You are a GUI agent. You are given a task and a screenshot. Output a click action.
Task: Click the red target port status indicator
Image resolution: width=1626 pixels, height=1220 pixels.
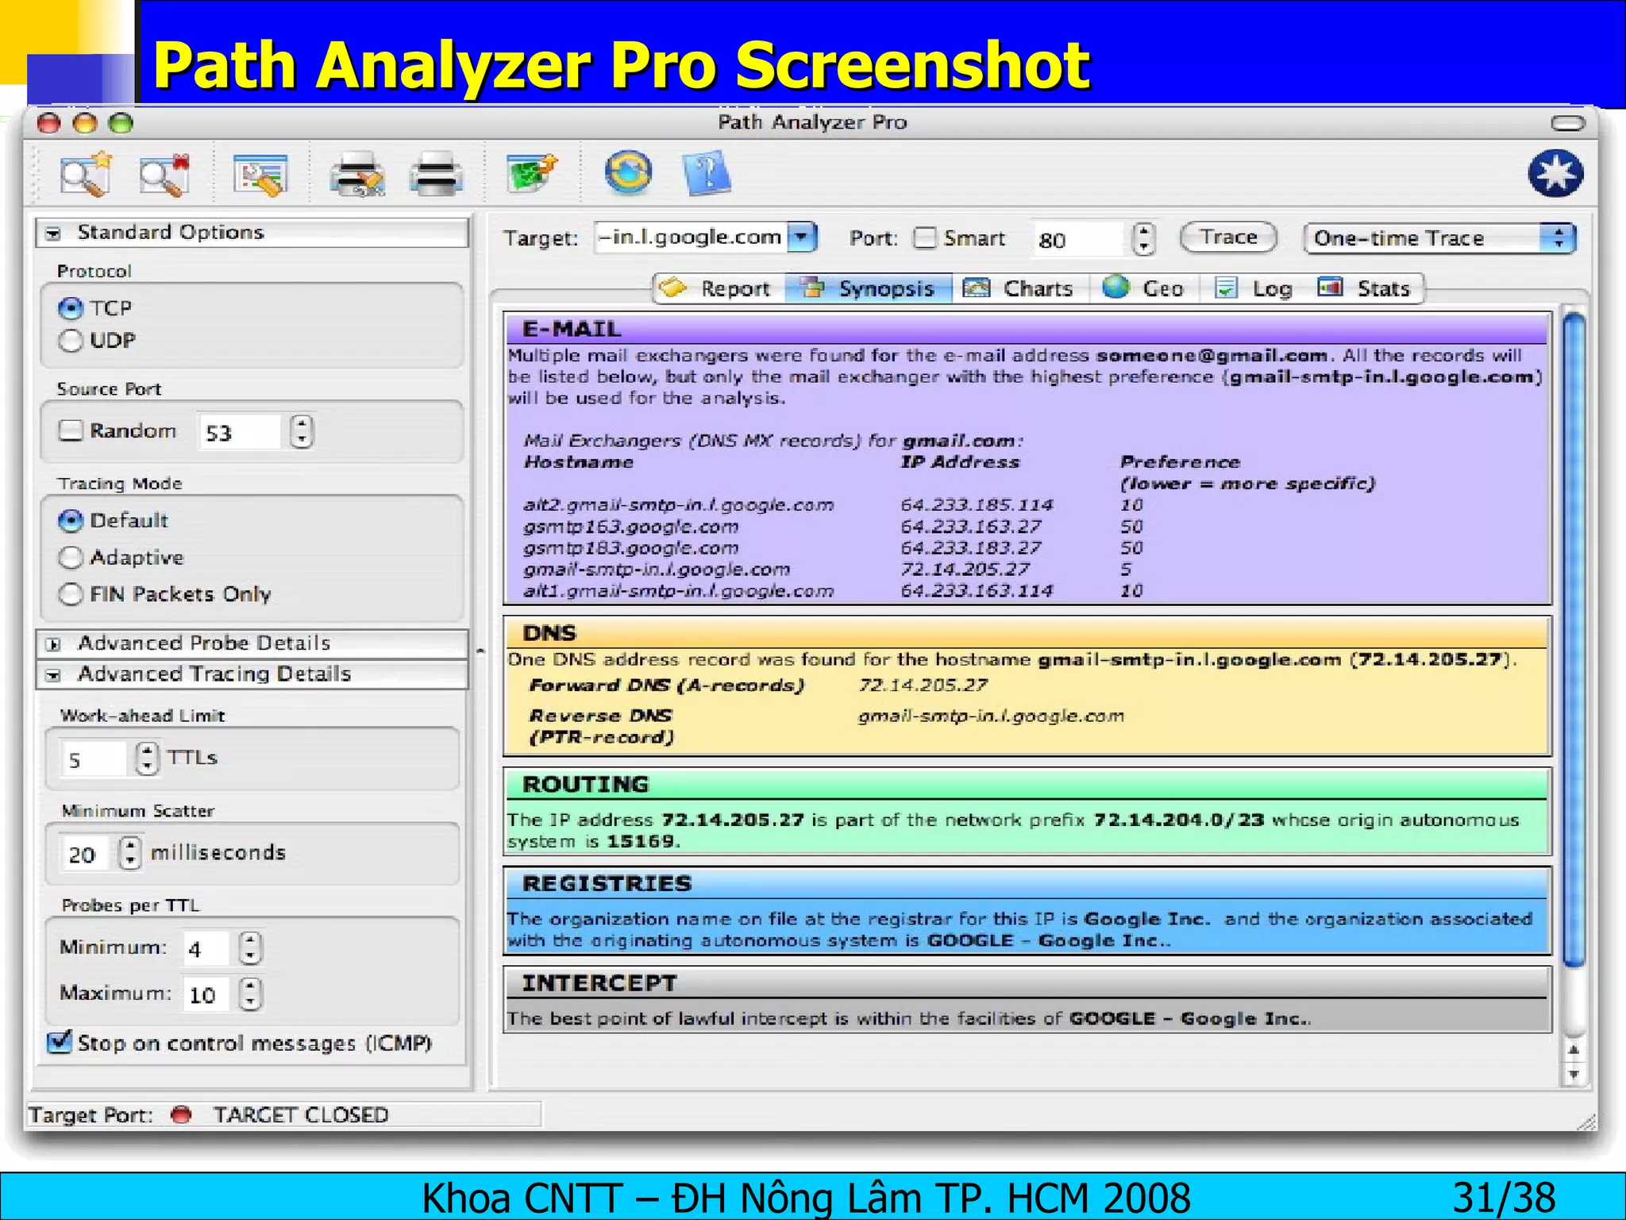tap(182, 1114)
